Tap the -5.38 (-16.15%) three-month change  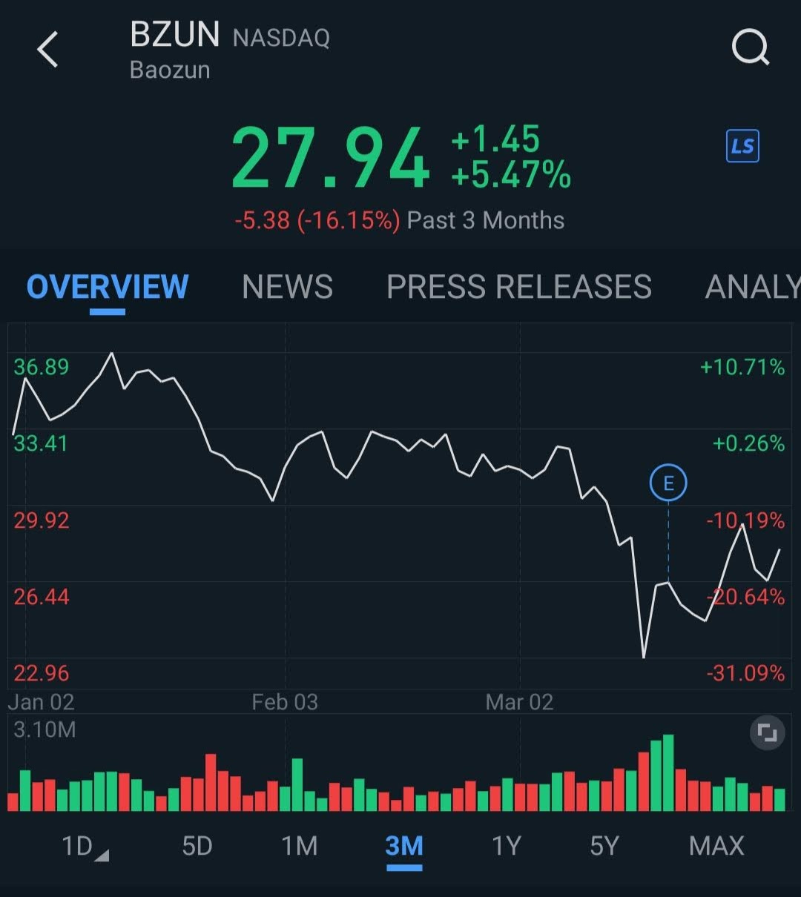pos(317,220)
